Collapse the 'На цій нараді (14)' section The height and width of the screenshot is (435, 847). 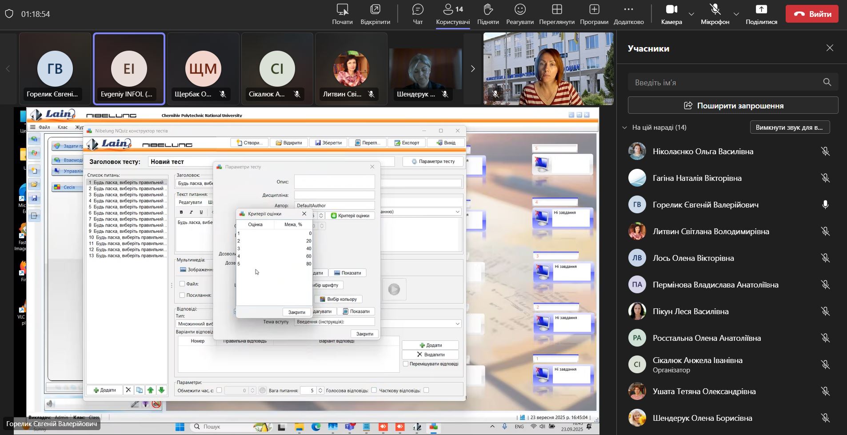[x=625, y=128]
